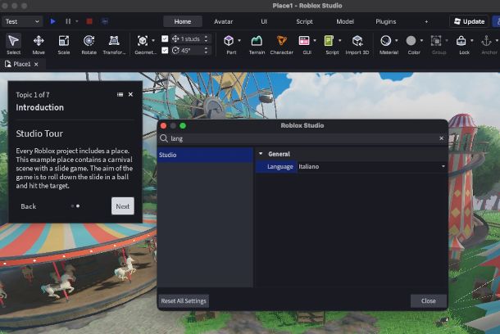Click the studs increment stepper
This screenshot has height=334, width=500.
click(206, 38)
